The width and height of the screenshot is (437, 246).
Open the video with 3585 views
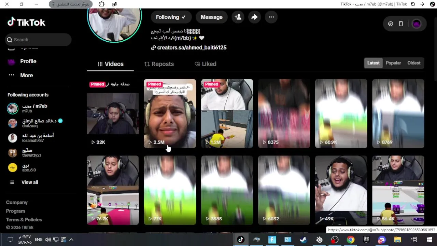(227, 190)
